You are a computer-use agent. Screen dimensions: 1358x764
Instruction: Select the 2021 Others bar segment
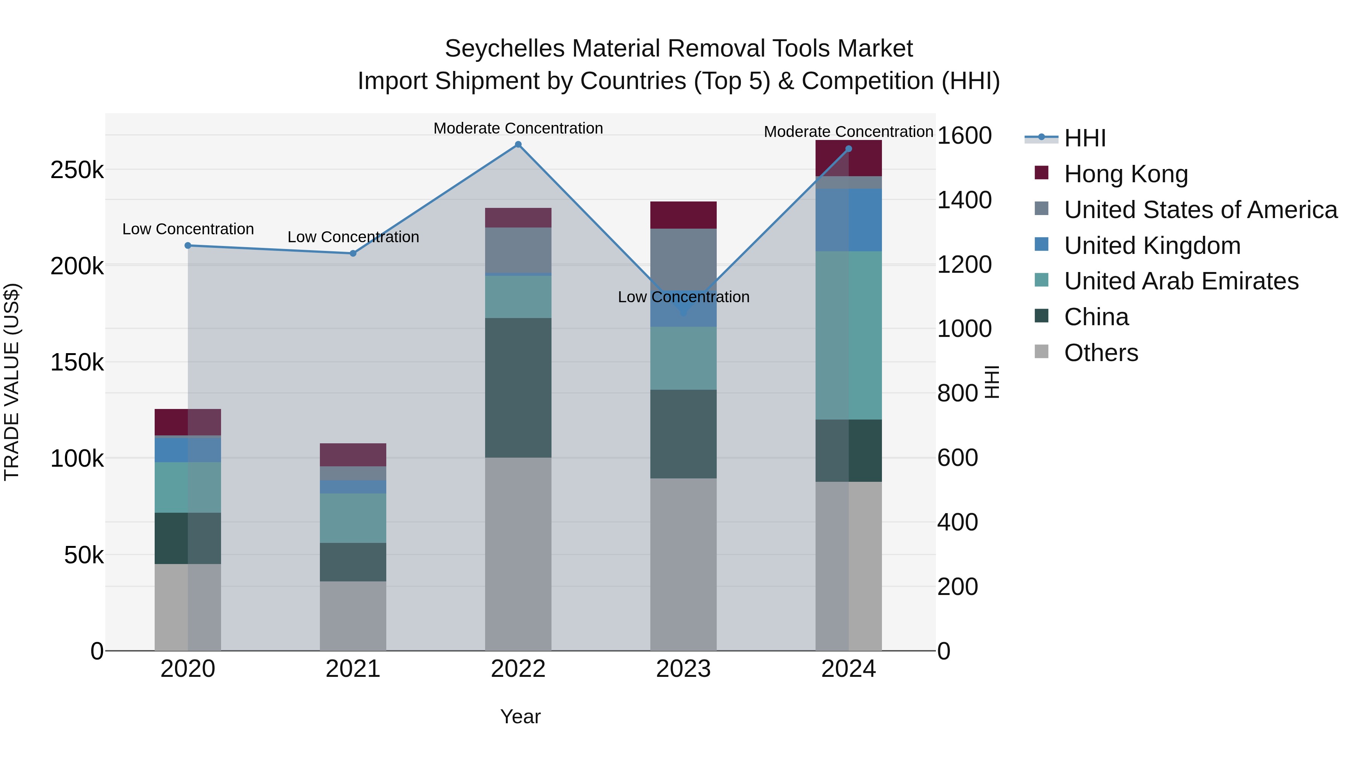(353, 616)
